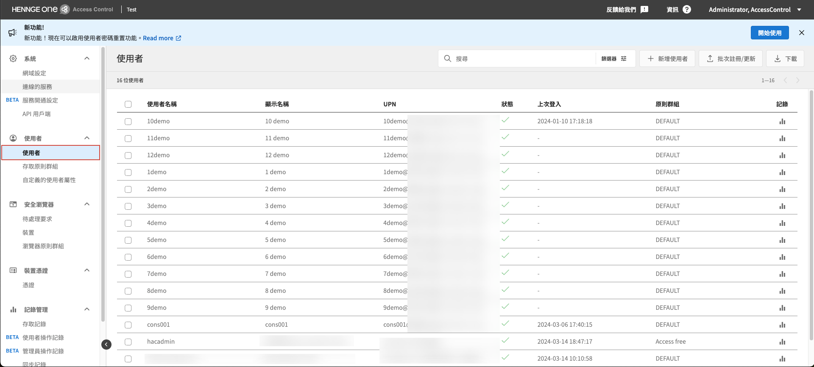814x367 pixels.
Task: Open 網域設定 in the sidebar
Action: point(34,73)
